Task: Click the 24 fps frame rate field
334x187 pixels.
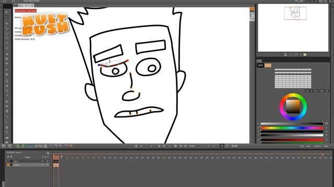Action: pyautogui.click(x=192, y=146)
